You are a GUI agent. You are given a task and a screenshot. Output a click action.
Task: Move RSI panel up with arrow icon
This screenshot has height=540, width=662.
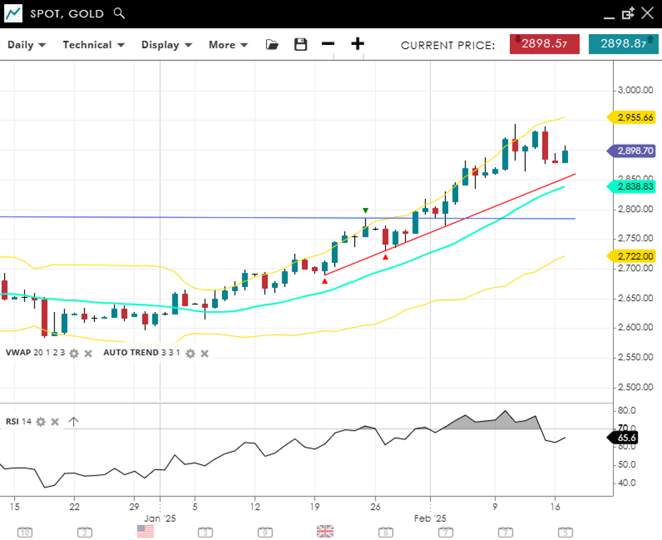74,422
